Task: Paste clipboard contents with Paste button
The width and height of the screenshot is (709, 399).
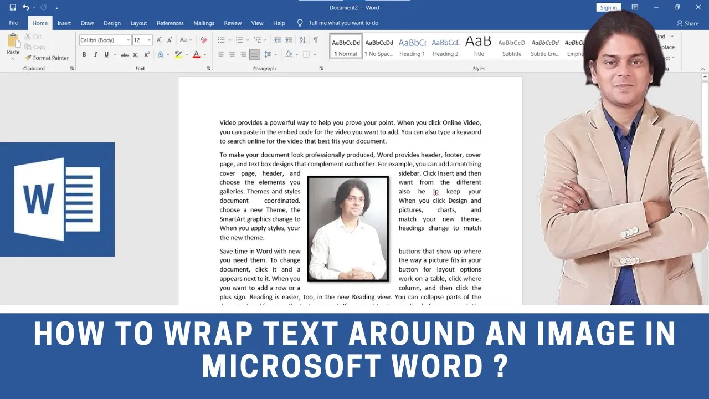Action: 13,43
